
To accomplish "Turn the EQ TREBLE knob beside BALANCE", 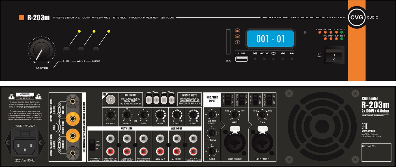I will (127, 114).
